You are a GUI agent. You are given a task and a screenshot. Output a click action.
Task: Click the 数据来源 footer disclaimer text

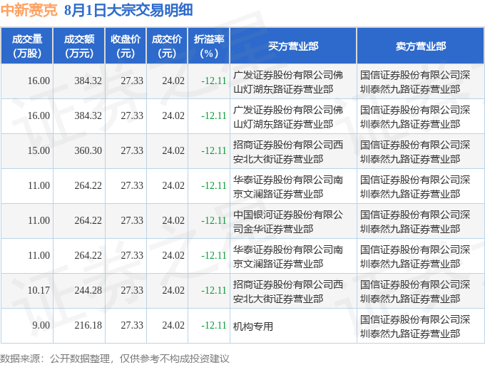pyautogui.click(x=115, y=359)
